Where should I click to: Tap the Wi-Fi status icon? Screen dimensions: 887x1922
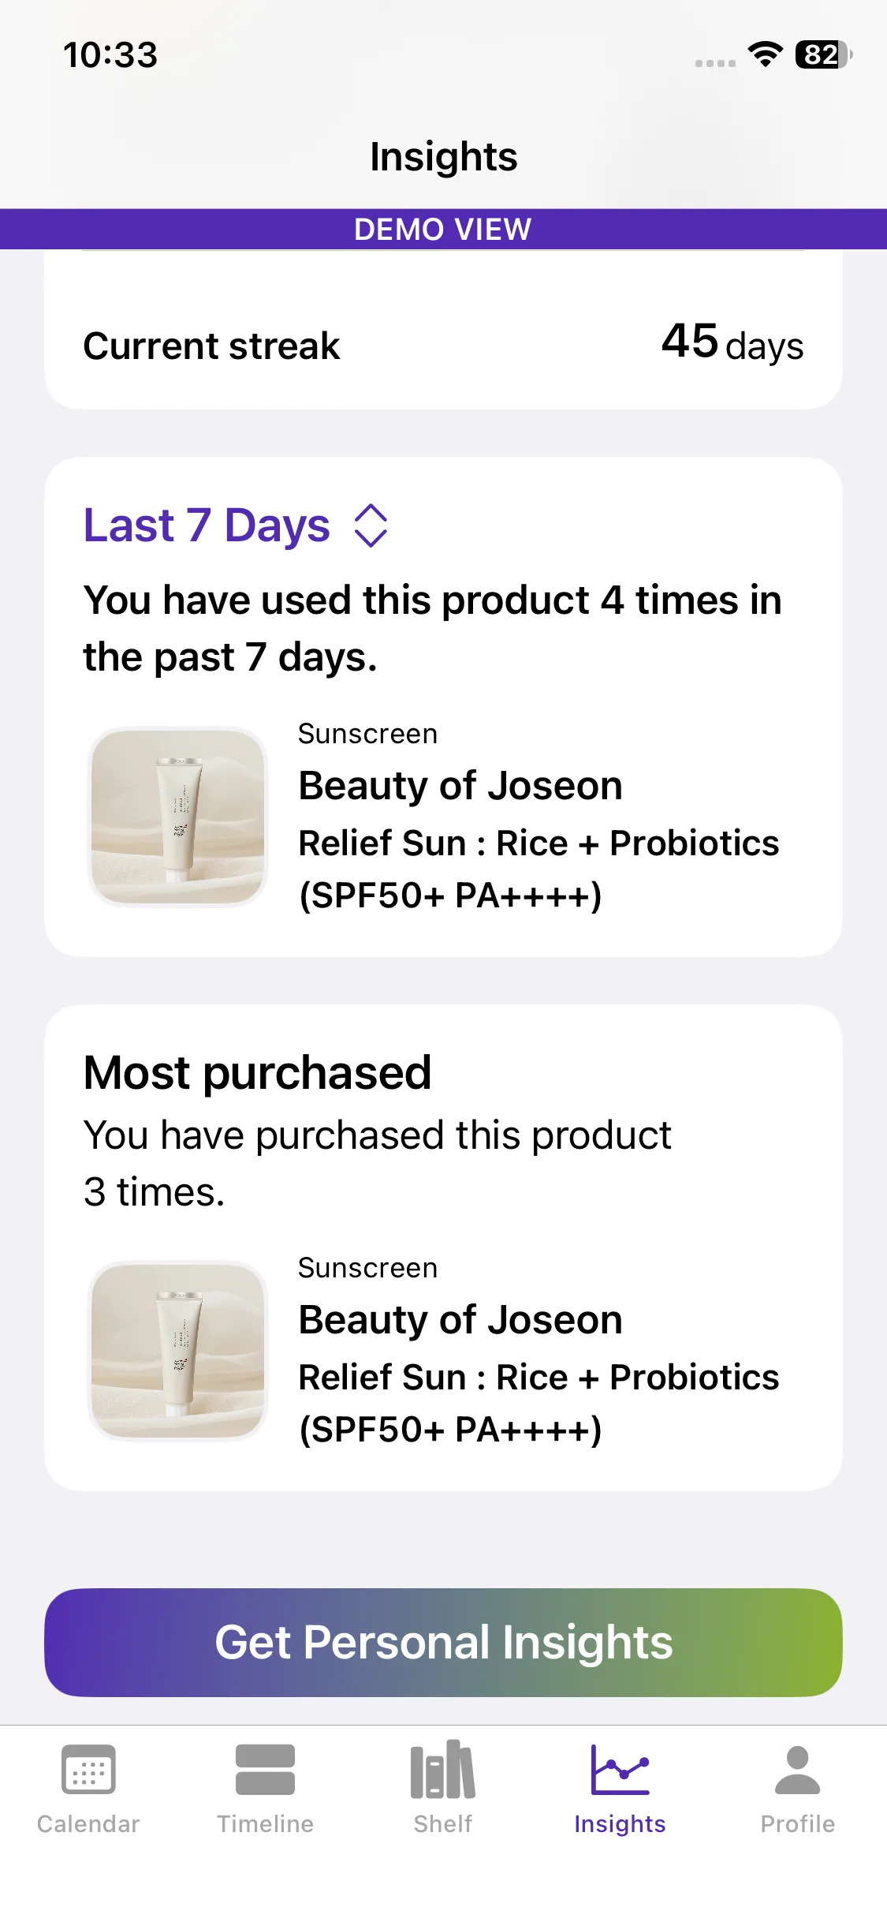pos(765,54)
